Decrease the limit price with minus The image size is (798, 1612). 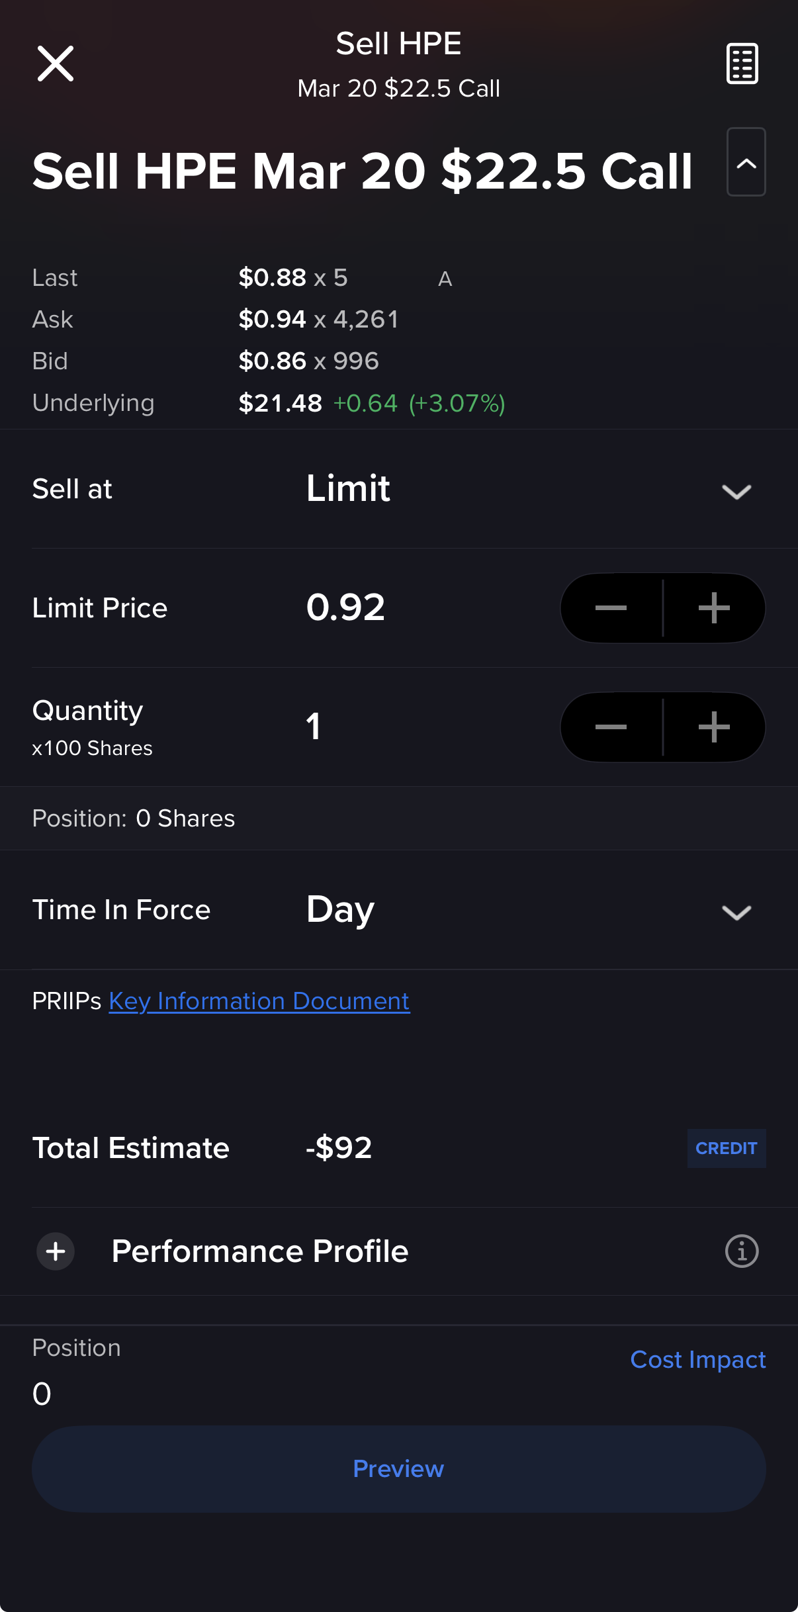pos(611,608)
